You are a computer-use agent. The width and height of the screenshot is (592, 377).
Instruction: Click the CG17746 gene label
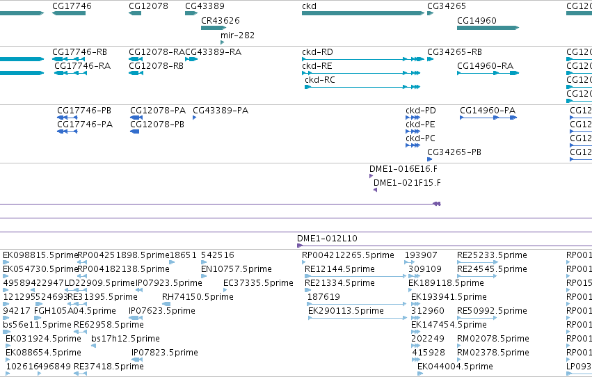72,6
